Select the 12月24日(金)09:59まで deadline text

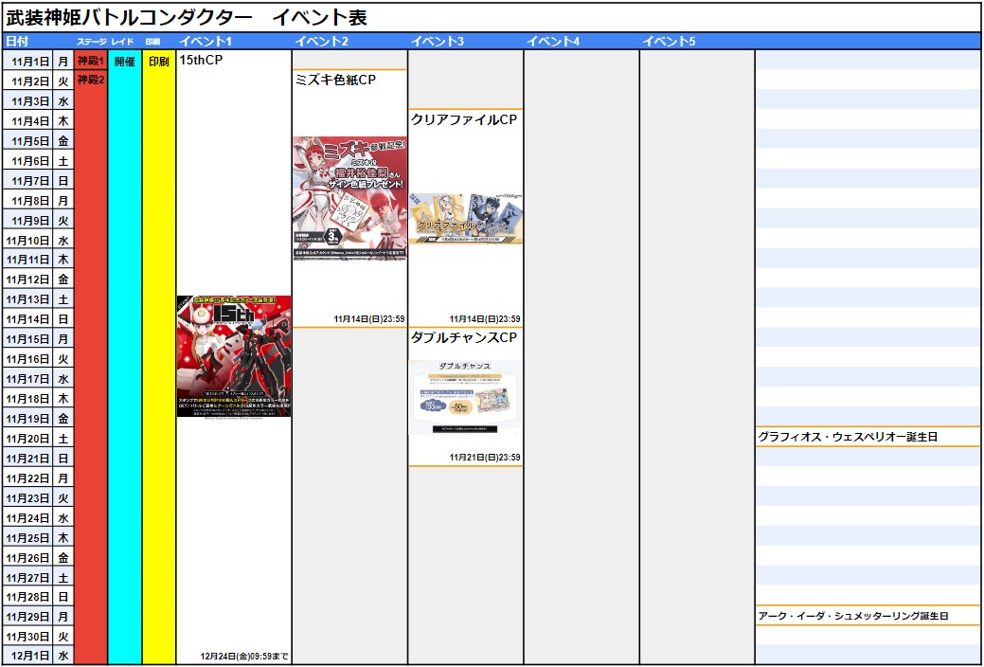(244, 656)
